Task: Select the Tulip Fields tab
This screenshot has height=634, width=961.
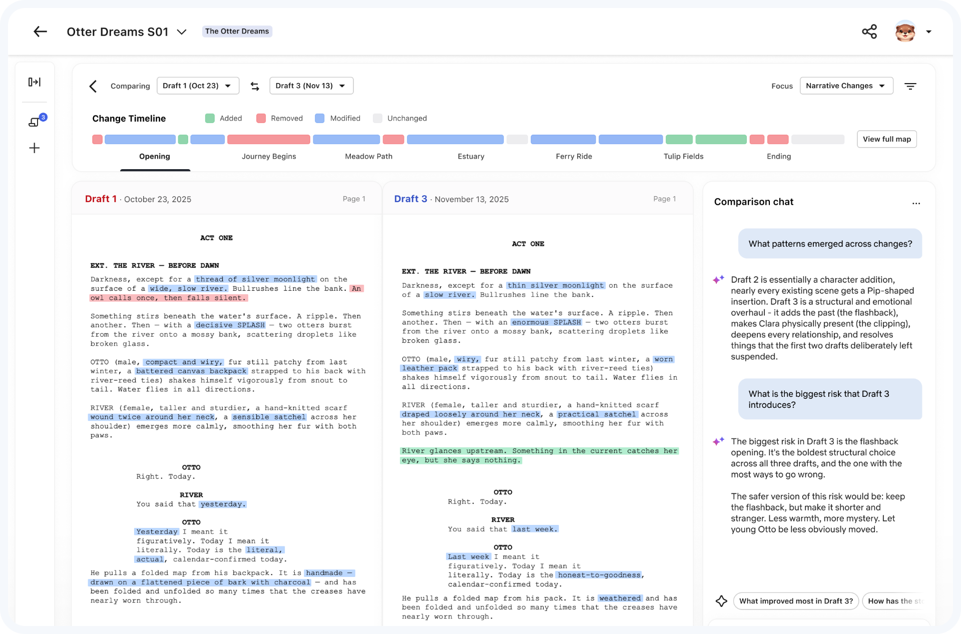Action: point(683,157)
